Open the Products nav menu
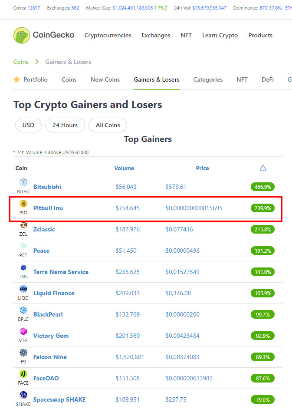Image resolution: width=292 pixels, height=409 pixels. click(260, 36)
